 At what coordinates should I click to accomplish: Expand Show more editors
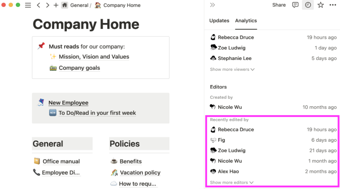click(232, 183)
